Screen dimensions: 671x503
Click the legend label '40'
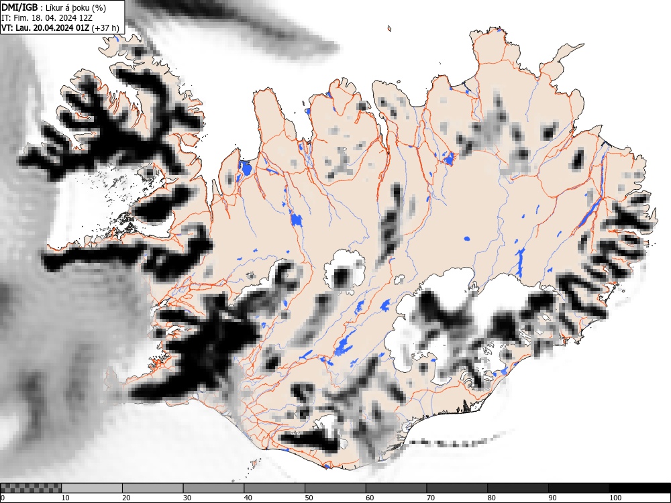[x=248, y=498]
